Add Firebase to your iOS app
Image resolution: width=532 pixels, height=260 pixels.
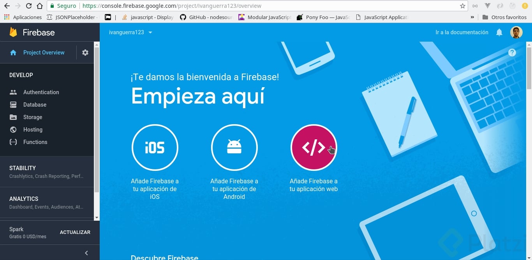click(x=155, y=148)
